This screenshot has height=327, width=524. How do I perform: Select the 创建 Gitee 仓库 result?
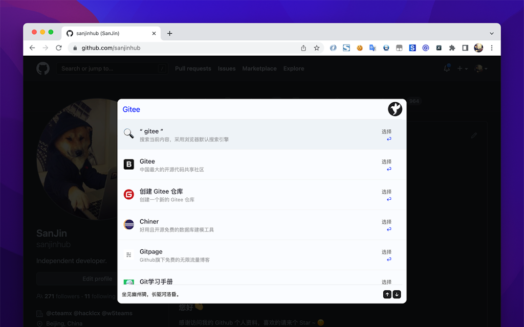[262, 195]
